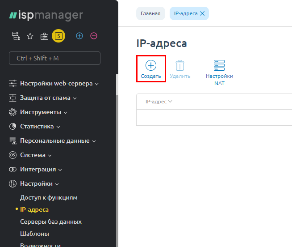This screenshot has height=247, width=292.
Task: Click the ispmanager logo
Action: pyautogui.click(x=46, y=15)
